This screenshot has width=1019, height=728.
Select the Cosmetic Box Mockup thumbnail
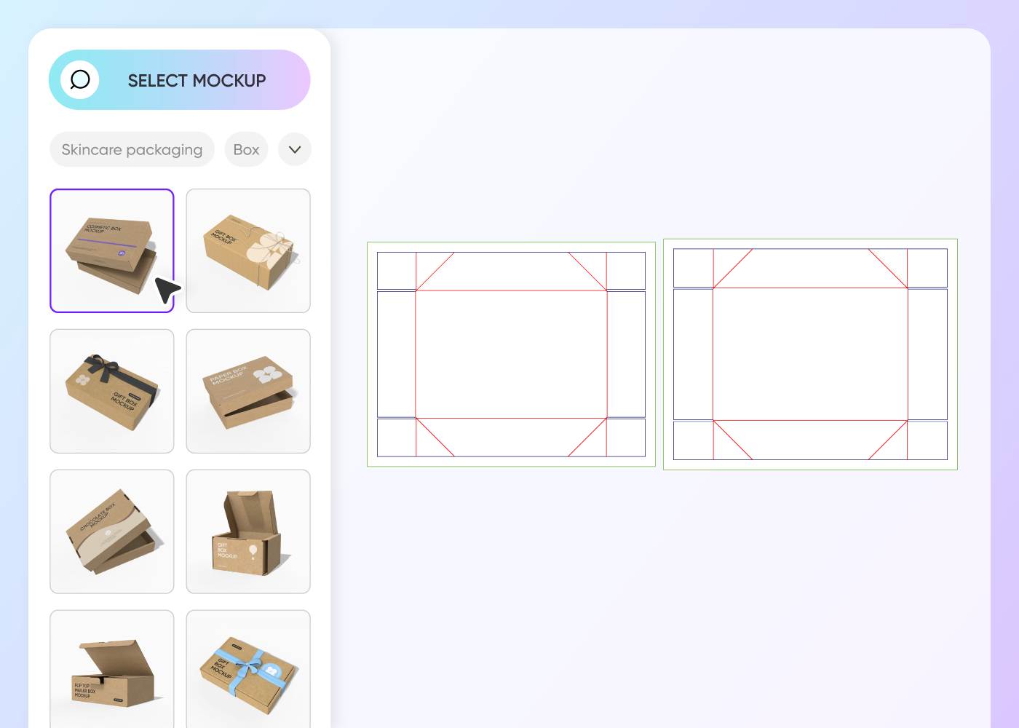111,250
